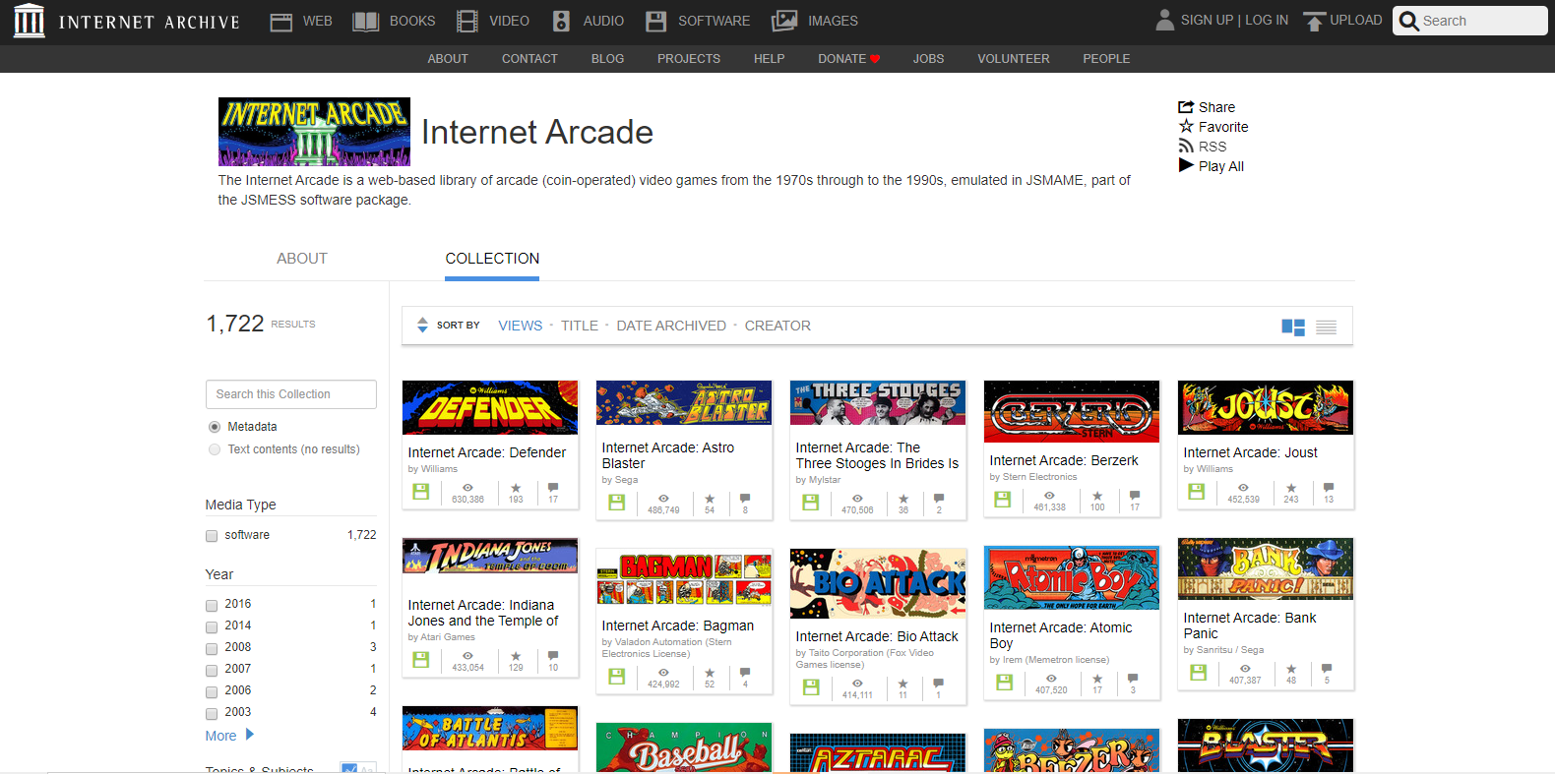Open the Jobs menu item
Image resolution: width=1555 pixels, height=774 pixels.
[928, 59]
